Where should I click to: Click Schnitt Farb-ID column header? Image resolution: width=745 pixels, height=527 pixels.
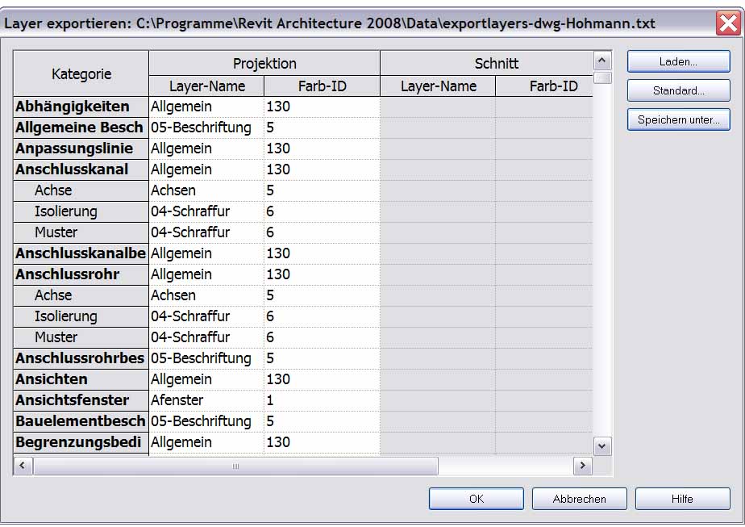544,86
